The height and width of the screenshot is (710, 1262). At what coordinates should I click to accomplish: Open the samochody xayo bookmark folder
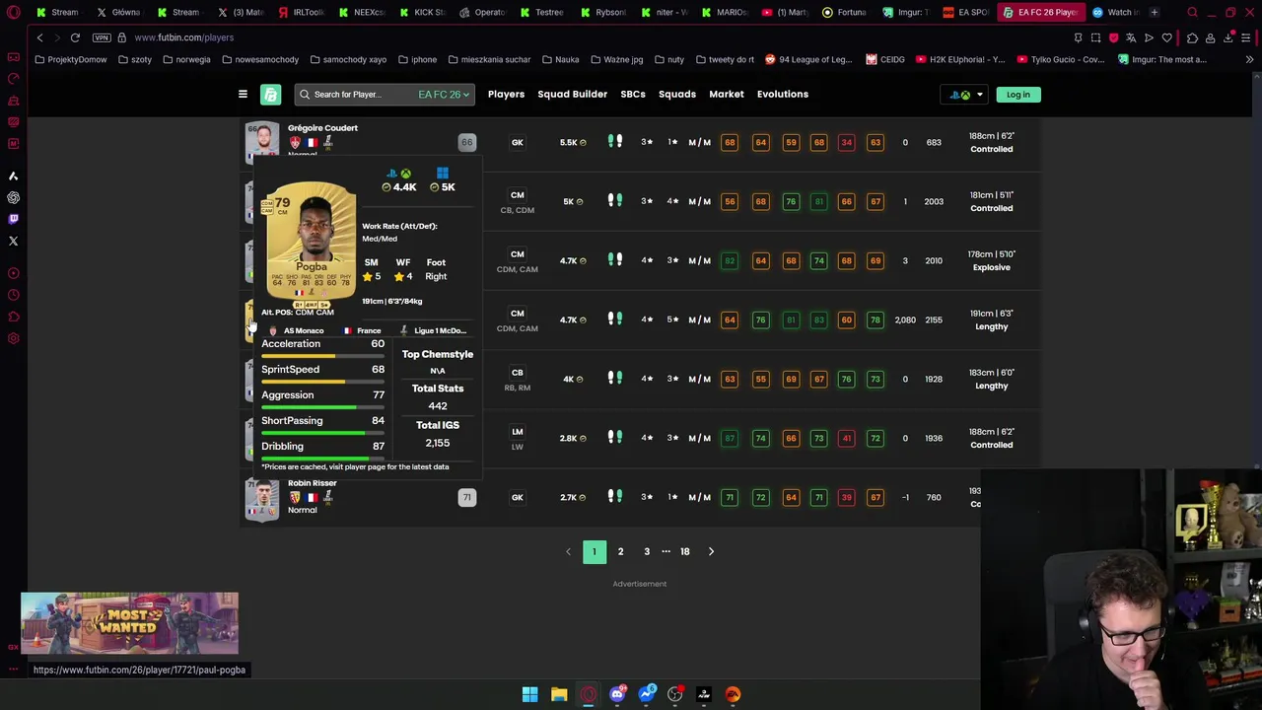point(348,59)
